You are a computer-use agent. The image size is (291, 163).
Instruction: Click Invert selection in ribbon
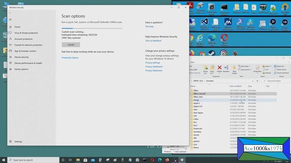tap(281, 73)
